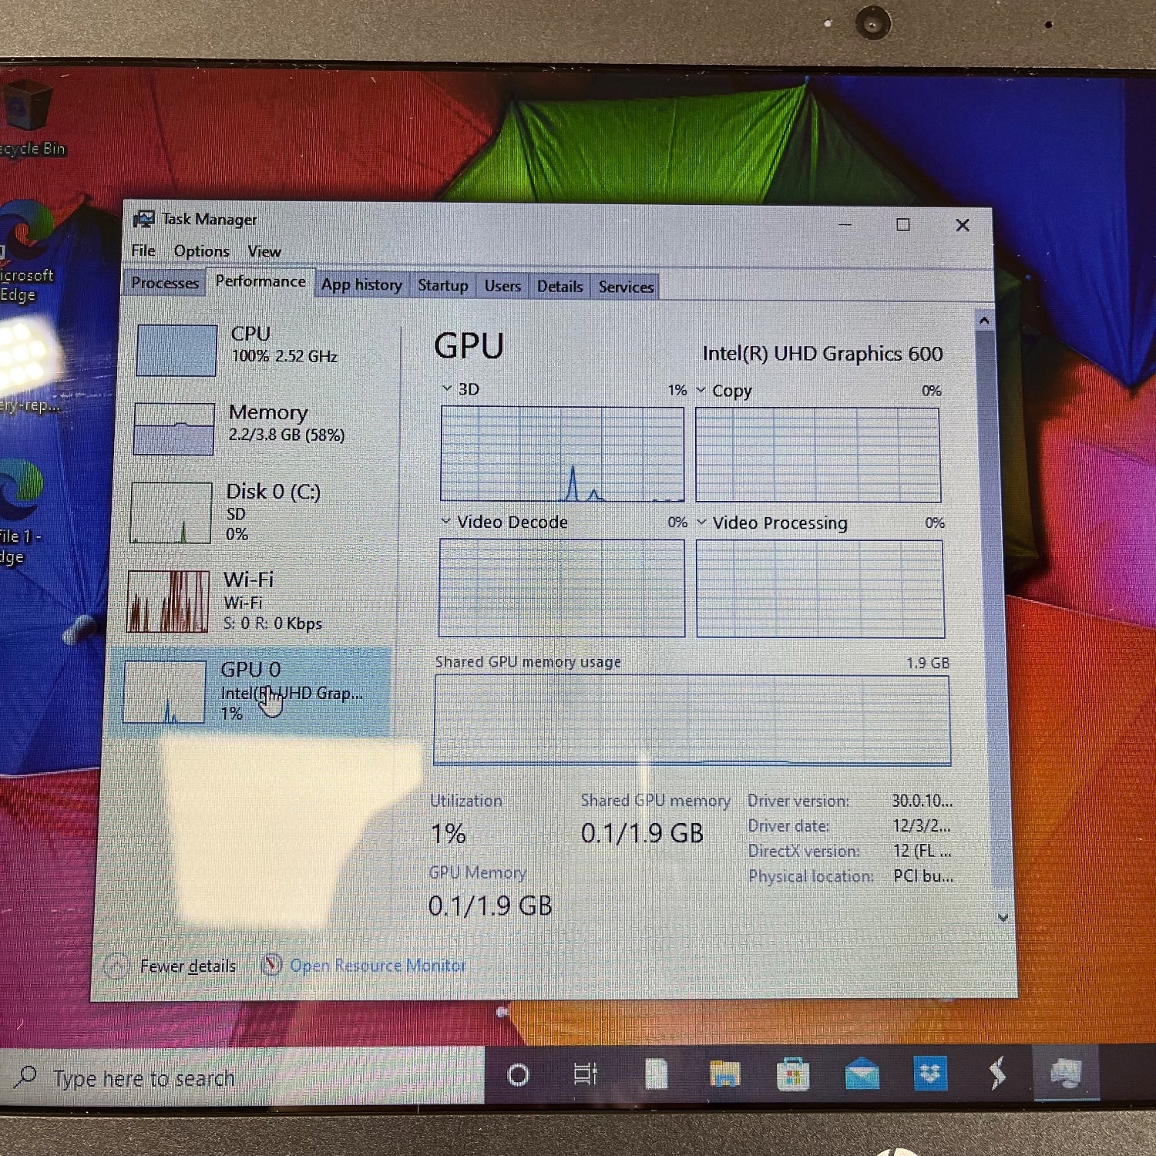
Task: Open the Recycle Bin on the desktop
Action: pyautogui.click(x=29, y=104)
